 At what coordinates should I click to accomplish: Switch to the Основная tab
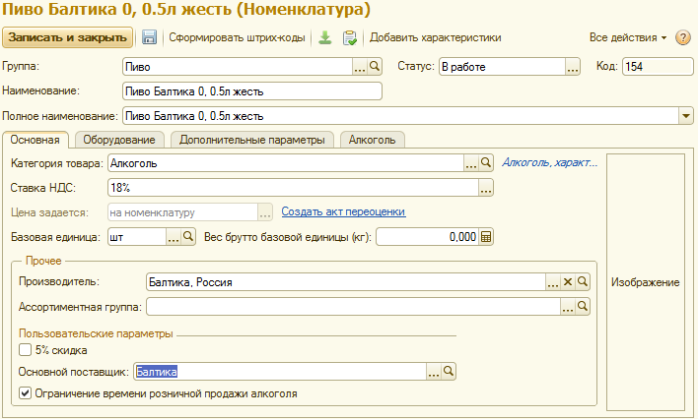pos(35,140)
